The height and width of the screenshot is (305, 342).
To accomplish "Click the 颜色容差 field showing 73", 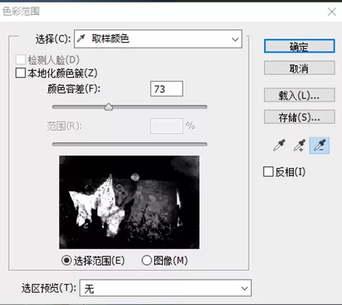I will pyautogui.click(x=167, y=89).
